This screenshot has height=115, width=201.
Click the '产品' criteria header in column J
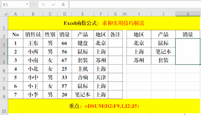[x=163, y=35]
